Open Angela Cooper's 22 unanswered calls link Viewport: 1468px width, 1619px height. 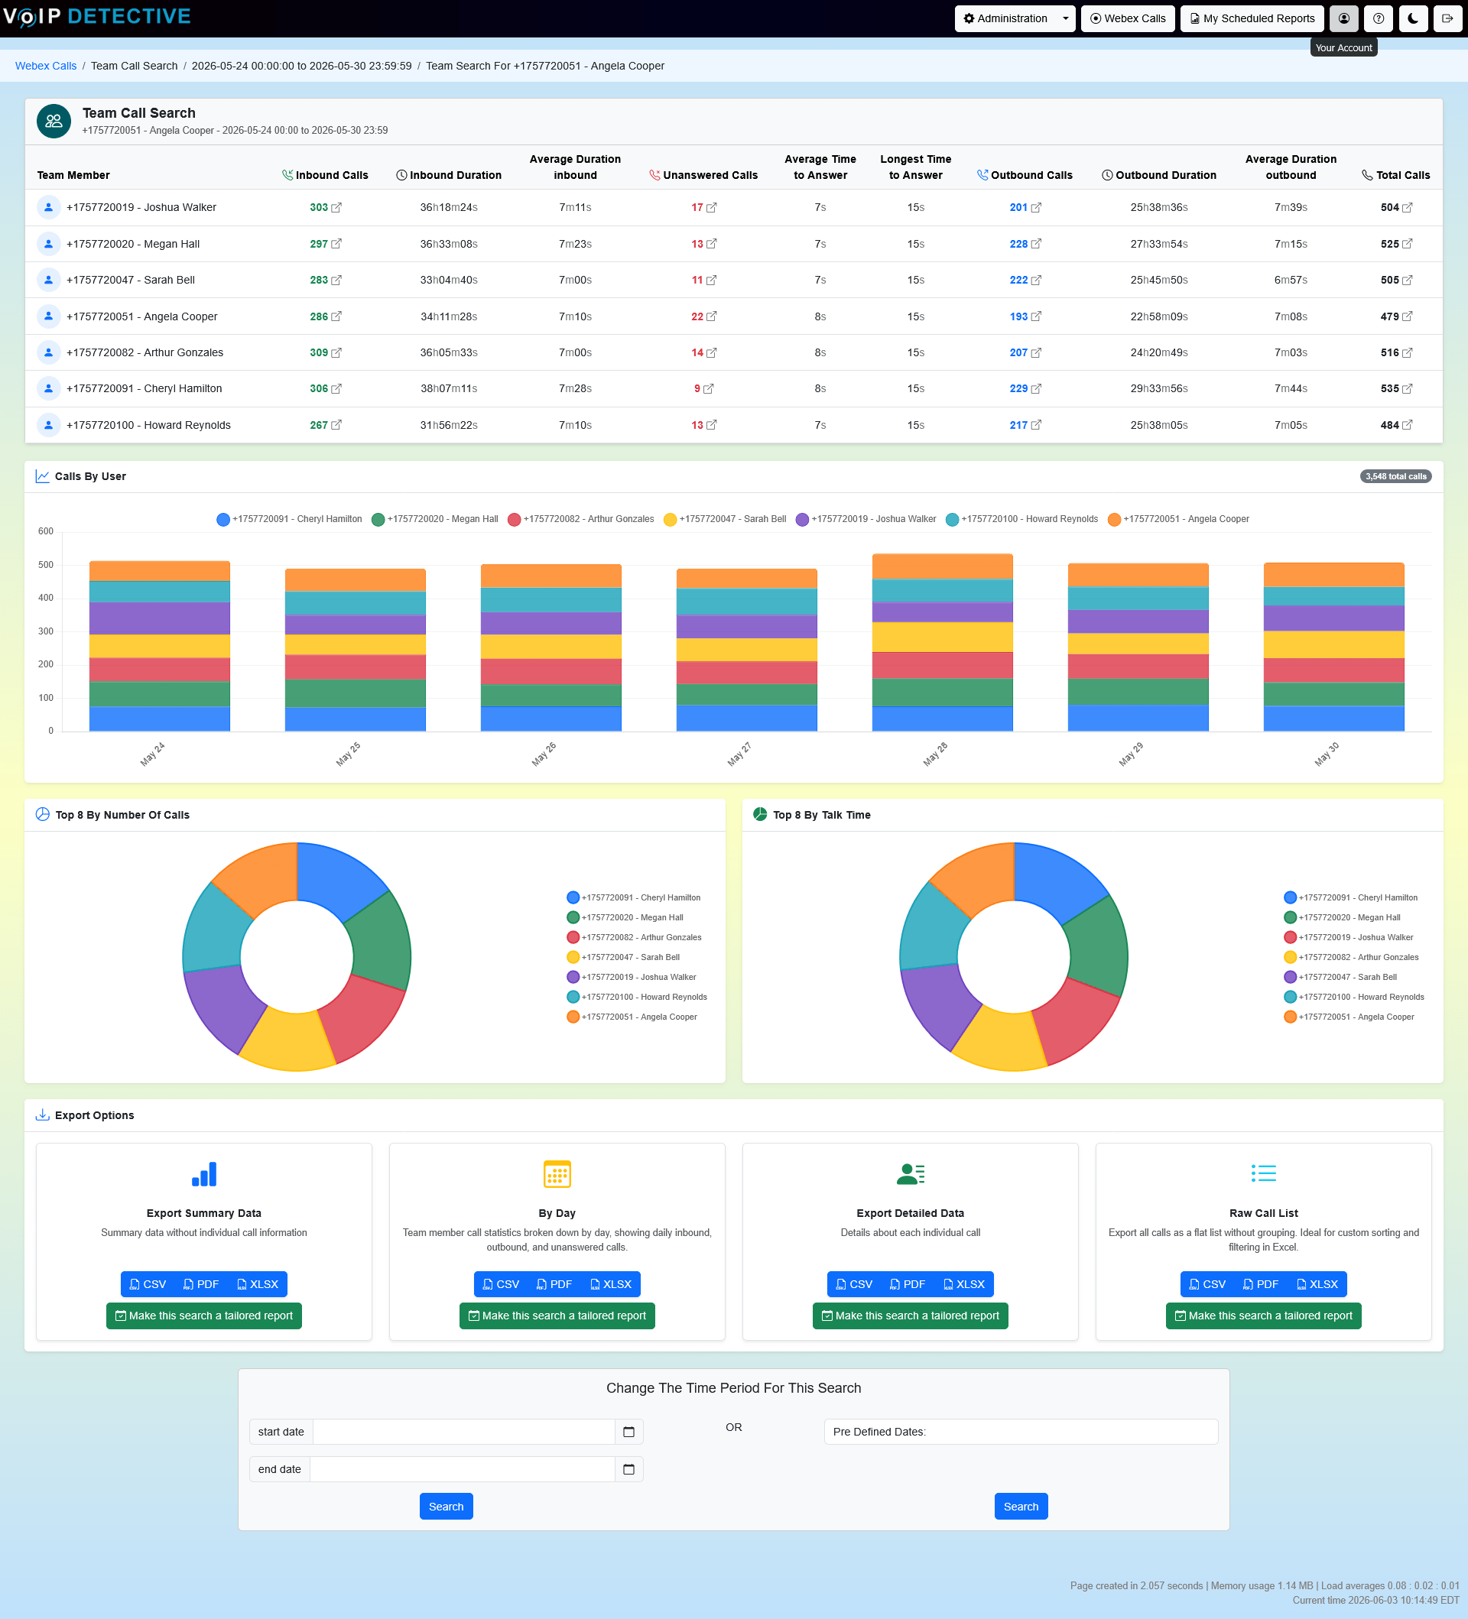pos(703,316)
